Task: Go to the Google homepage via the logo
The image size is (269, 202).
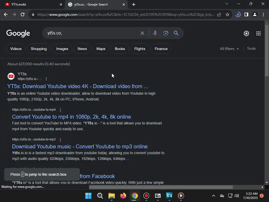Action: 18,33
